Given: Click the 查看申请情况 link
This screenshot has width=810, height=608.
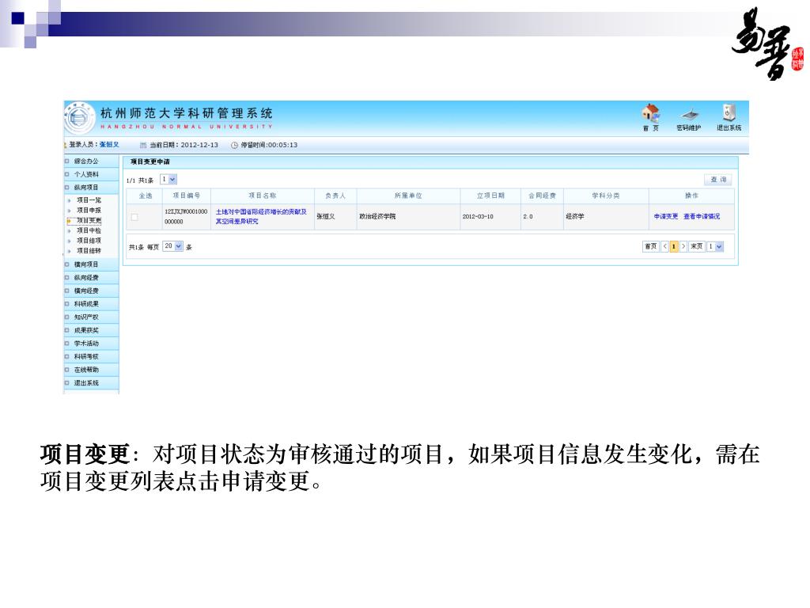Looking at the screenshot, I should pos(701,217).
